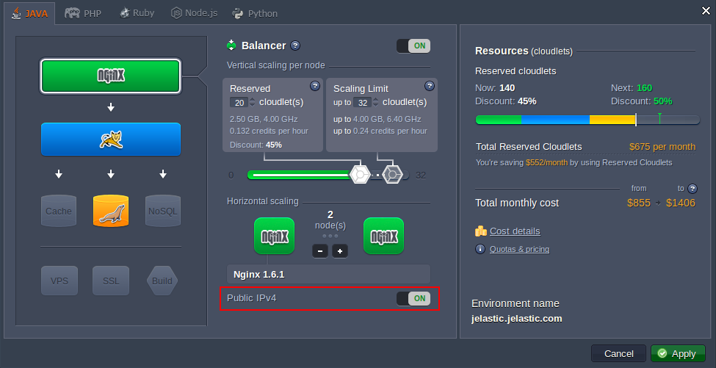
Task: Open the Nginx 1.6.1 version selector
Action: [329, 275]
